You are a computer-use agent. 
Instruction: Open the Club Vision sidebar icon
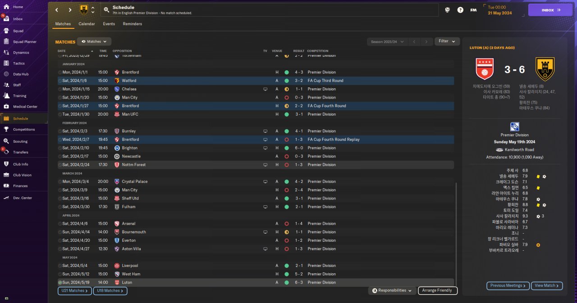[6, 175]
